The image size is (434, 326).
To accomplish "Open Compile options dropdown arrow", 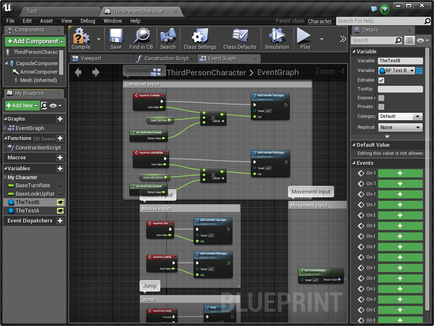I will click(x=99, y=39).
